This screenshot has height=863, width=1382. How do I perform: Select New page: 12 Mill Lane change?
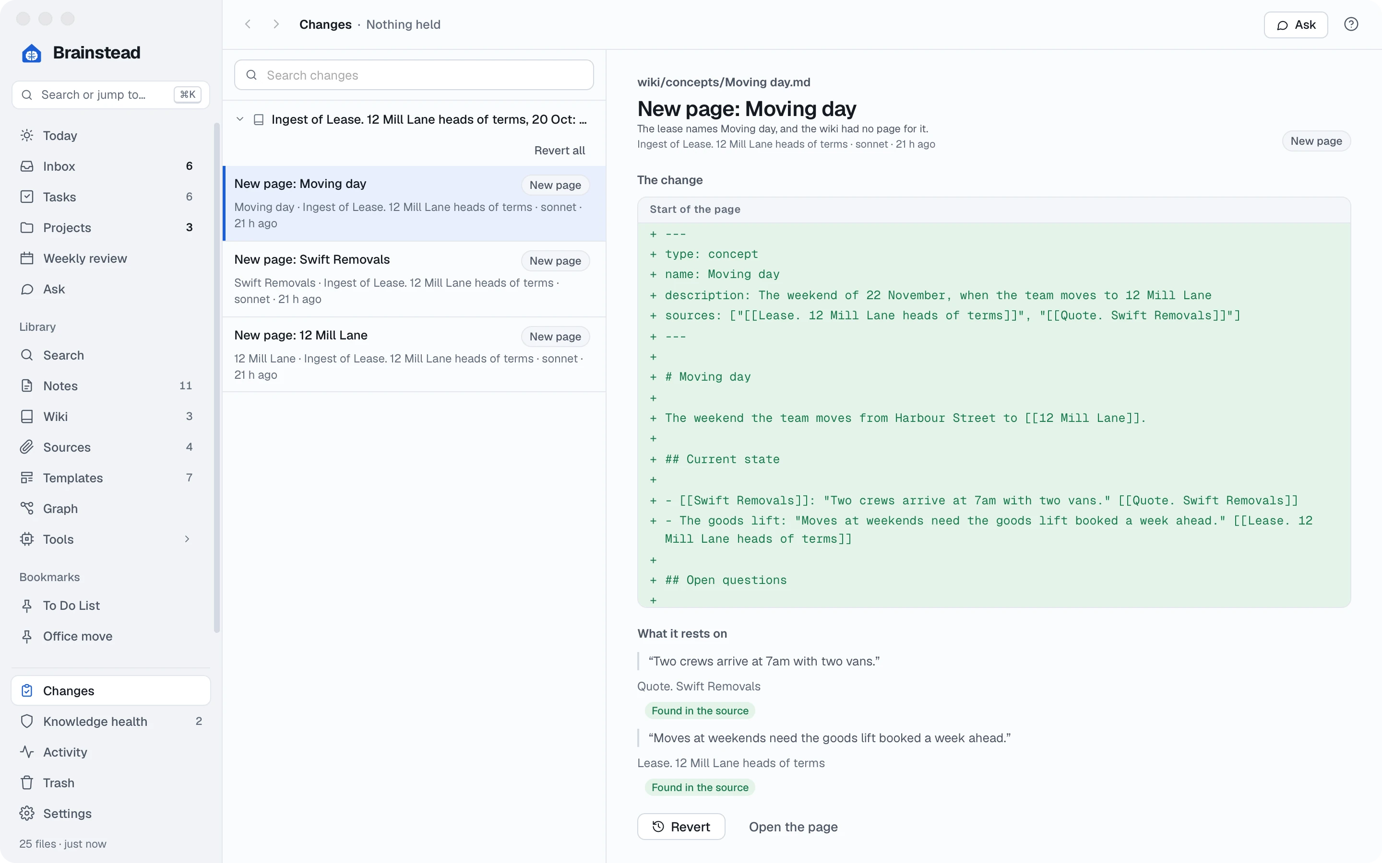tap(414, 355)
